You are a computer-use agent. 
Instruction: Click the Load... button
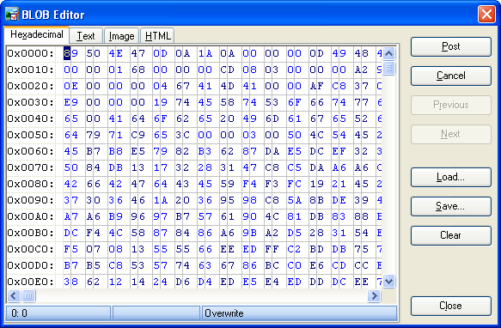click(x=451, y=177)
